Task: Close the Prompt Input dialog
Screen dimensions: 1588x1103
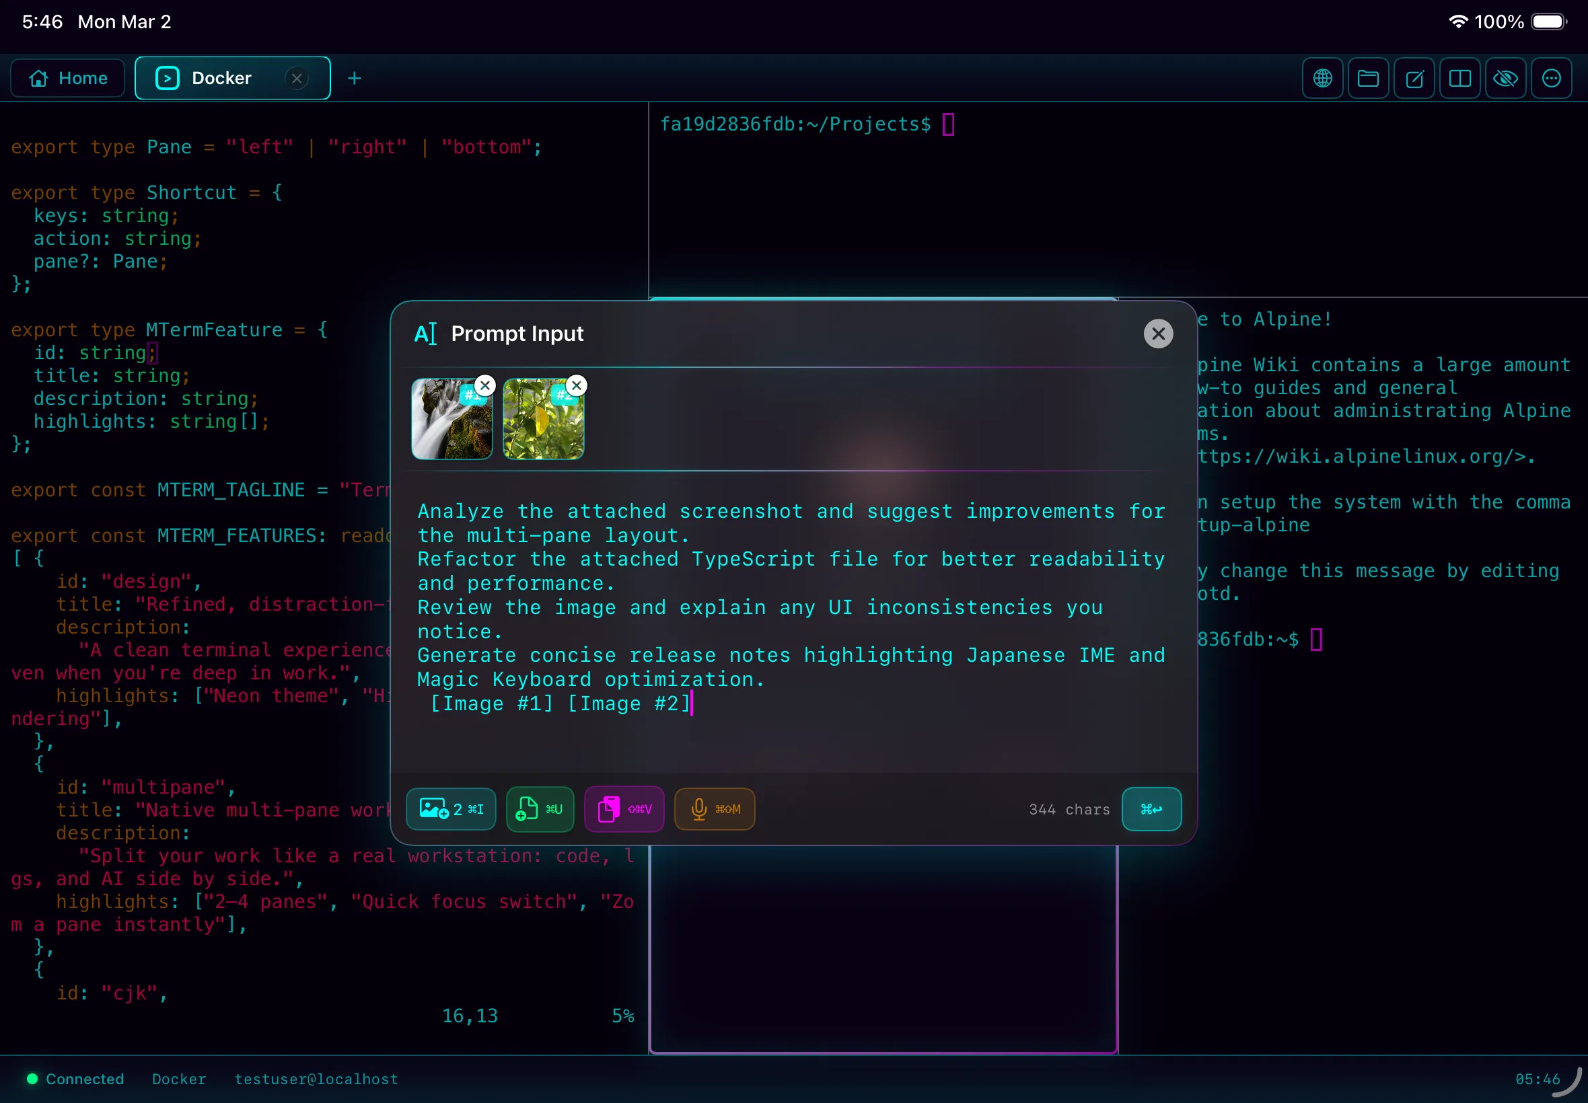Action: 1158,334
